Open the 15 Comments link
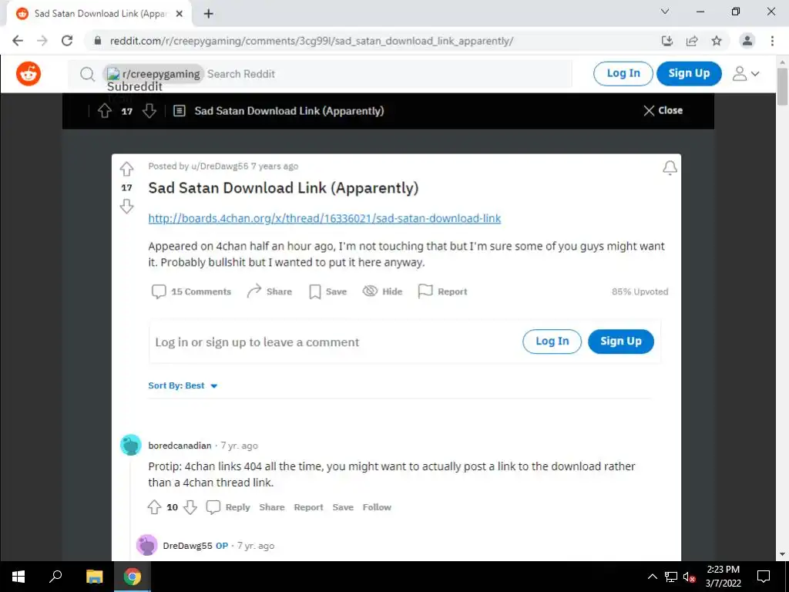 click(x=191, y=291)
